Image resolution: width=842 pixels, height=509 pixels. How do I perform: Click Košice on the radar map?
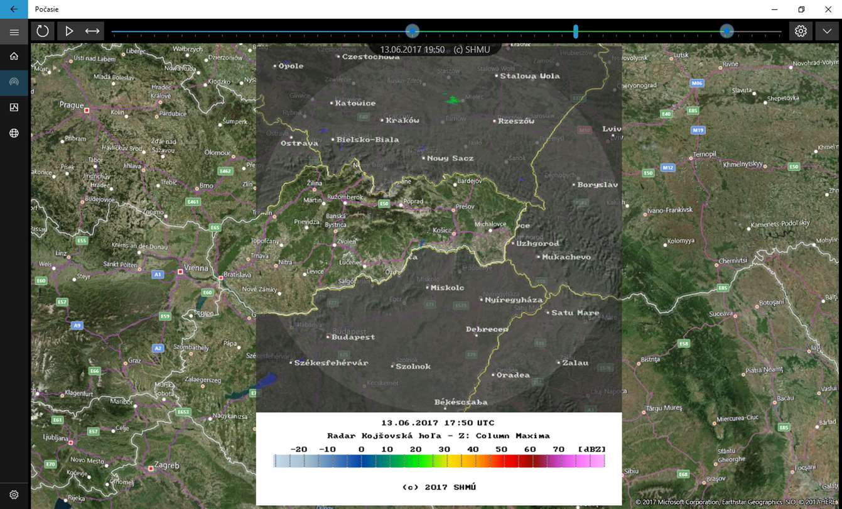pos(442,231)
